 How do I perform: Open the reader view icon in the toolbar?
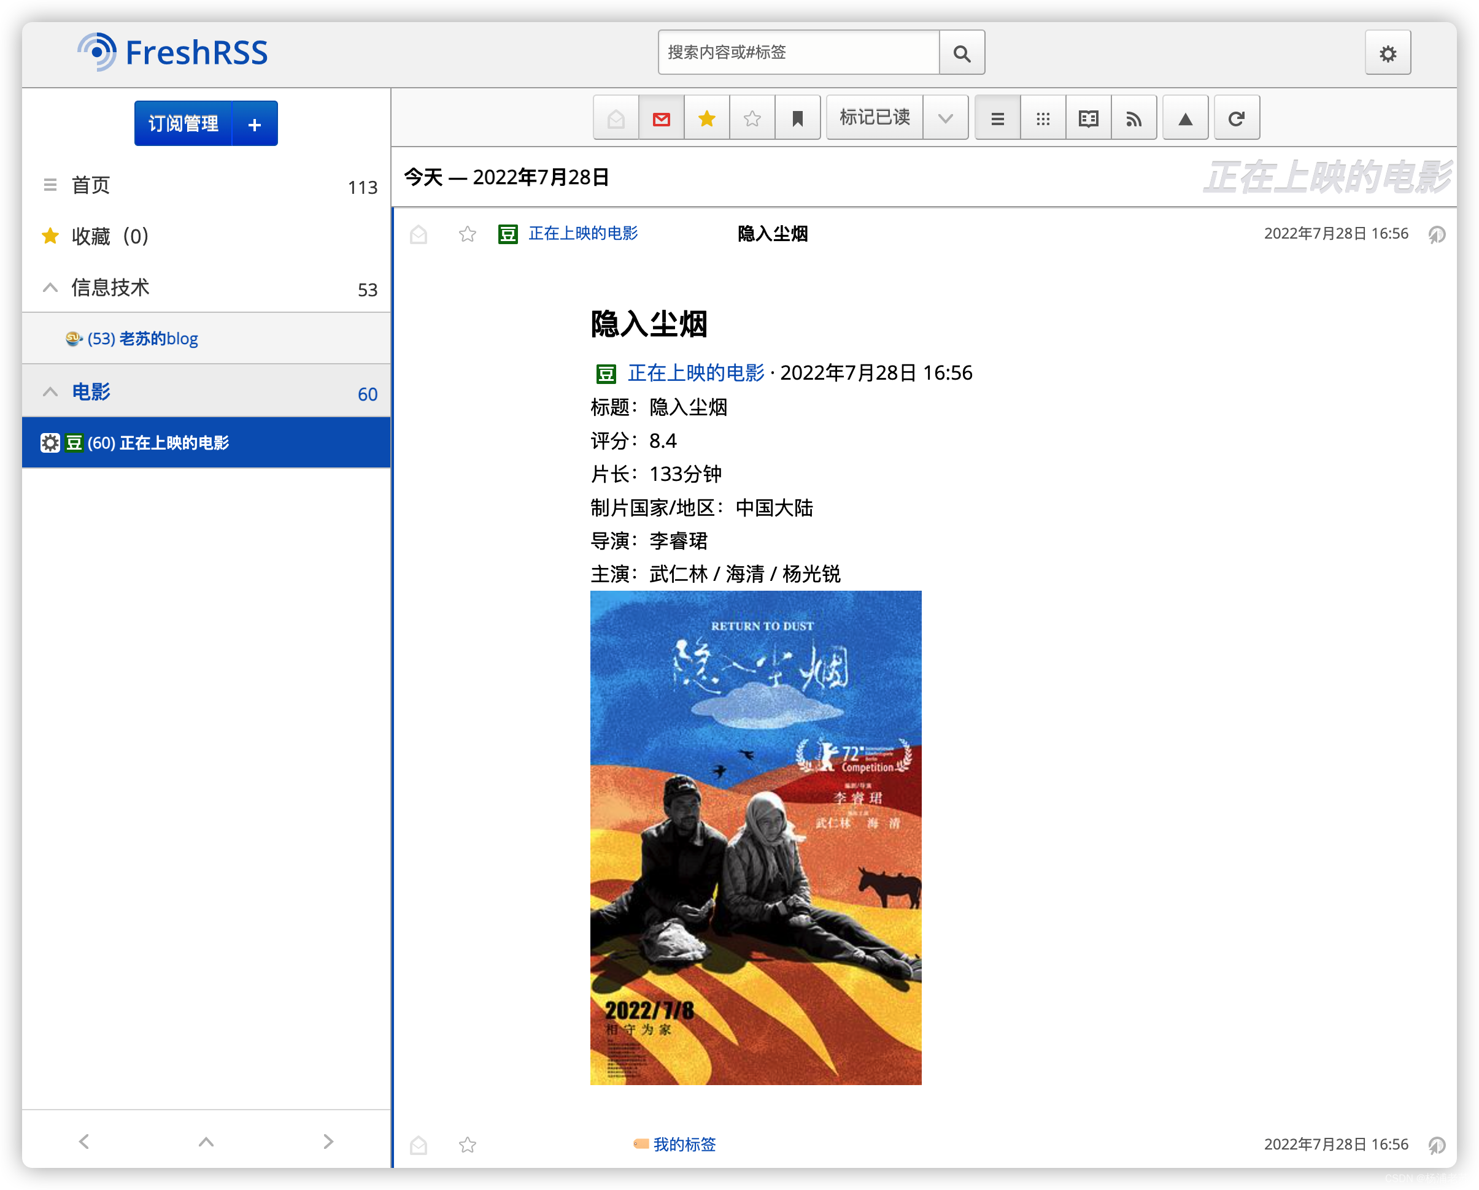tap(1087, 117)
